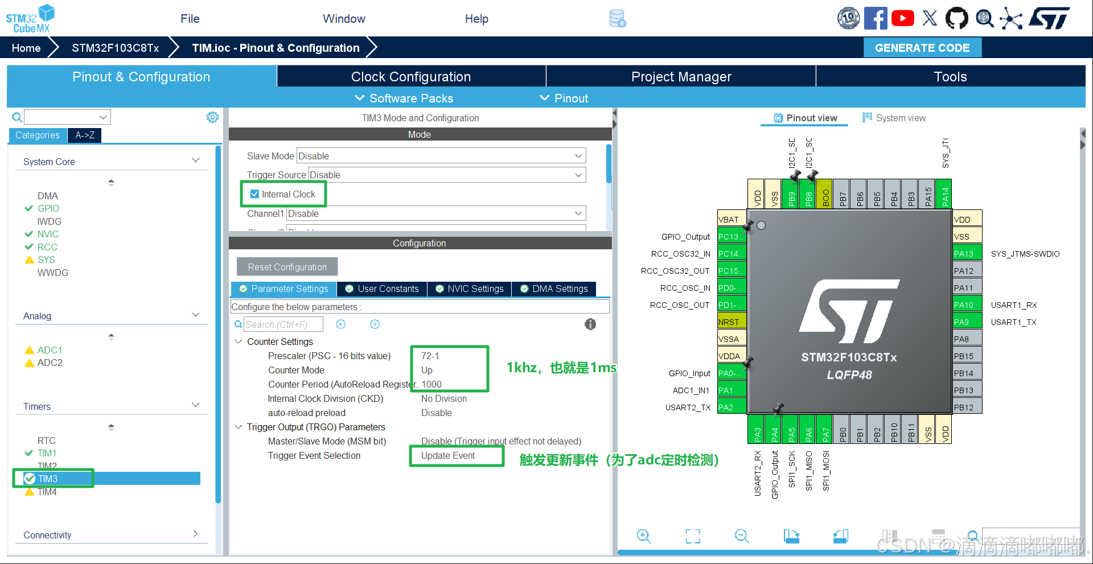Expand the Software Packs menu

[x=404, y=98]
